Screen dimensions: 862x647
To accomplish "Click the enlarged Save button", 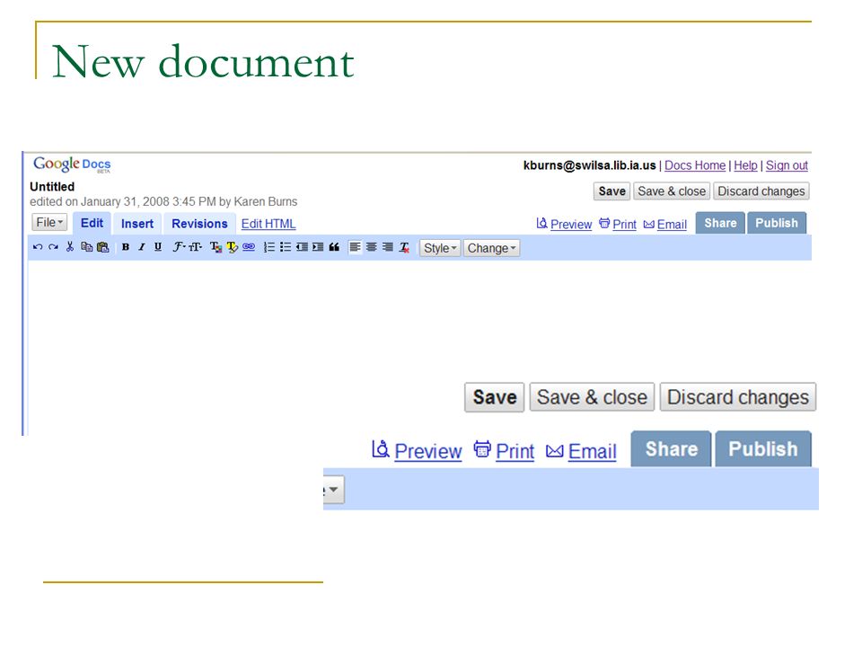I will tap(494, 397).
